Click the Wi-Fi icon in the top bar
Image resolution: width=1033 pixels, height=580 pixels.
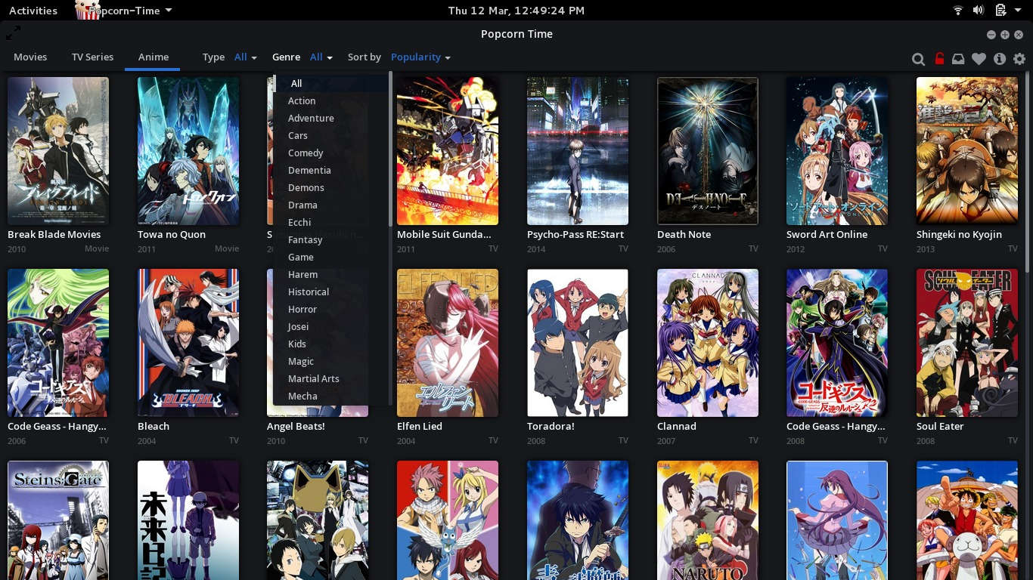pyautogui.click(x=958, y=11)
